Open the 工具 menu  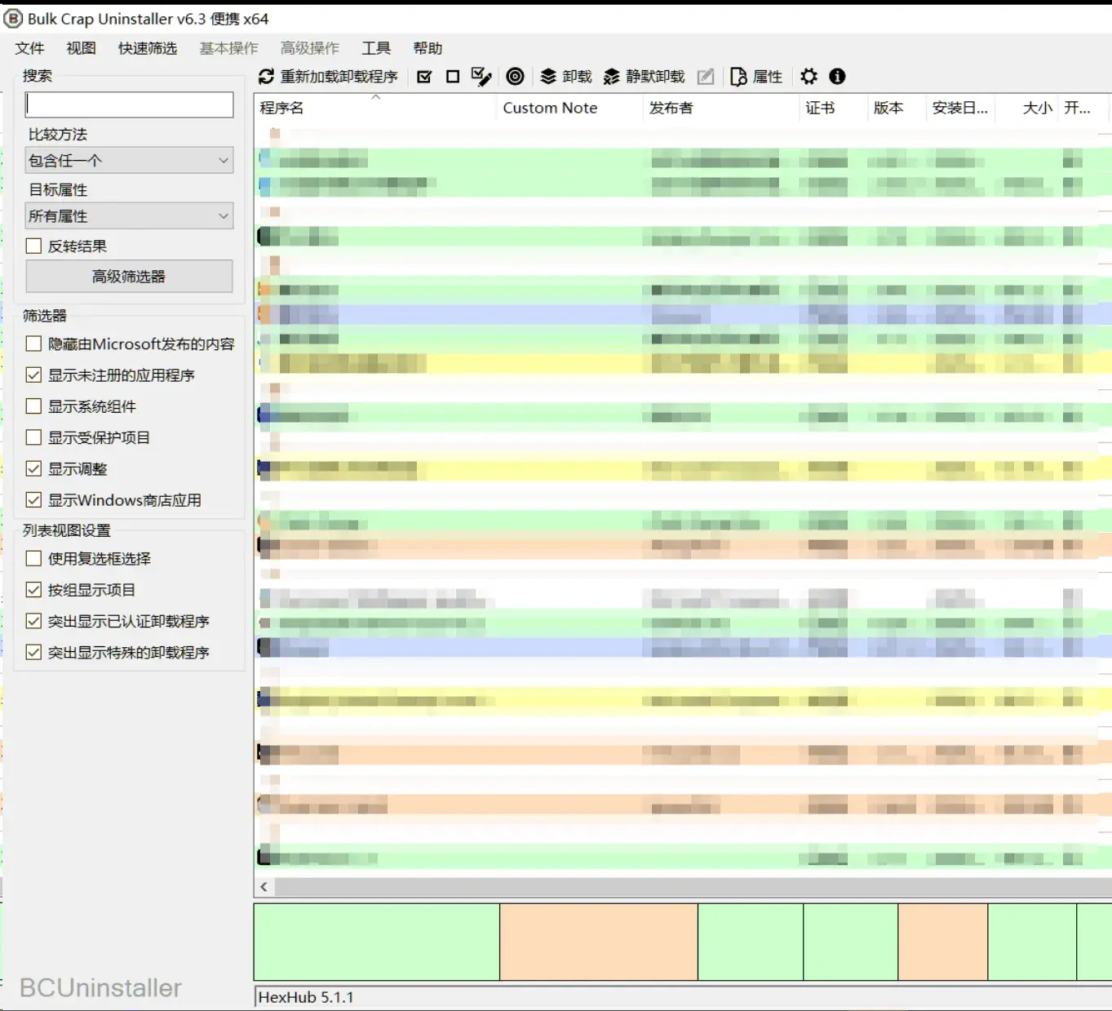tap(376, 48)
